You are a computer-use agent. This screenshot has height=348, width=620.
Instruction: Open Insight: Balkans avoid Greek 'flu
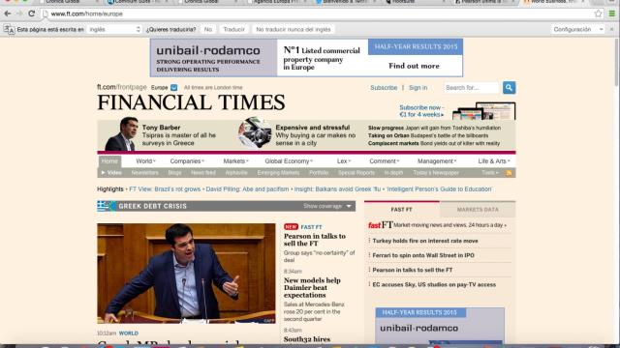click(337, 189)
